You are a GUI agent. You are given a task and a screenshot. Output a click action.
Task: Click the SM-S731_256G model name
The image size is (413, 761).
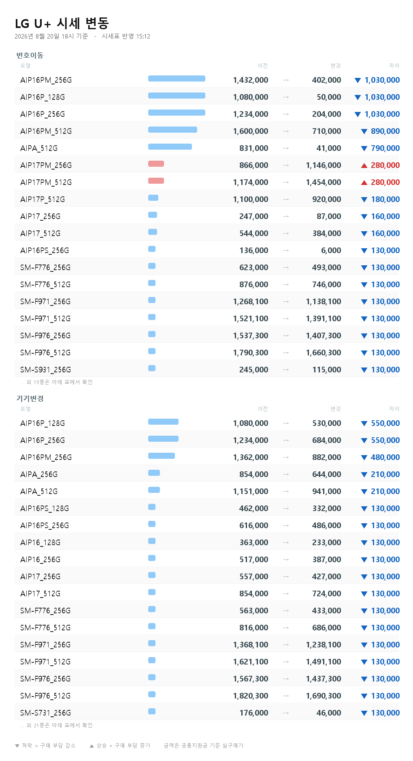[46, 713]
